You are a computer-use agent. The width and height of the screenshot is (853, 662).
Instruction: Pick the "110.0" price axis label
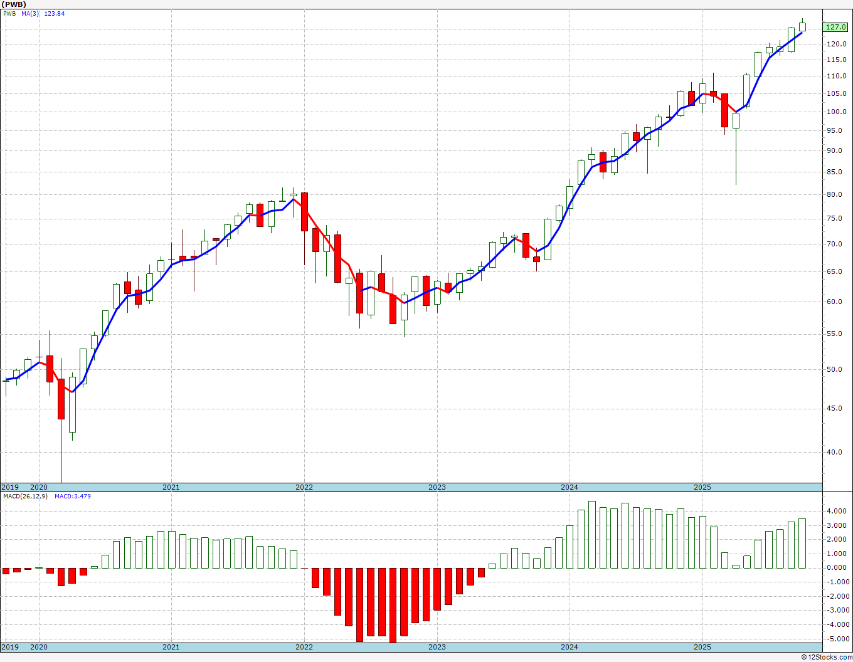click(837, 76)
